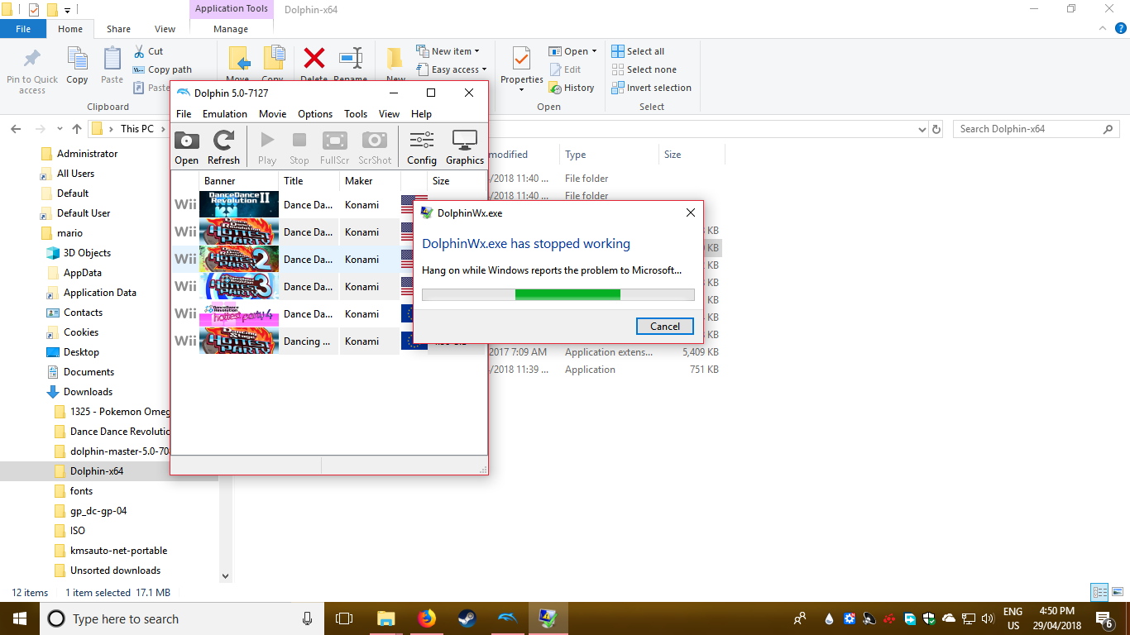Click Select all in Explorer ribbon
Screen dimensions: 1130x635
[x=638, y=51]
